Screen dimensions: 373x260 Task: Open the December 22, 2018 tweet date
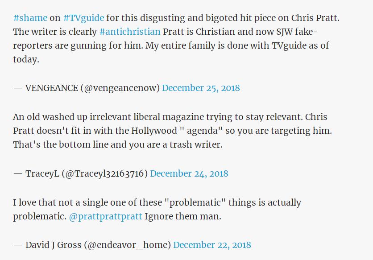[212, 245]
